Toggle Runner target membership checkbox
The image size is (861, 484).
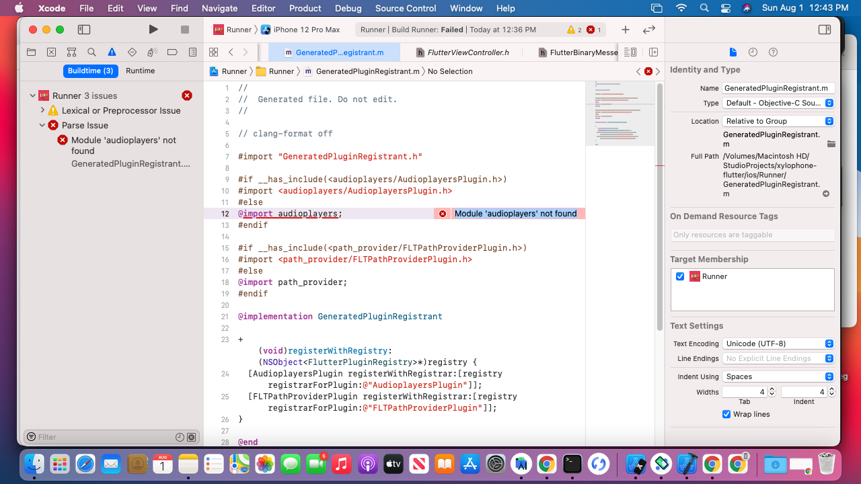pyautogui.click(x=680, y=276)
